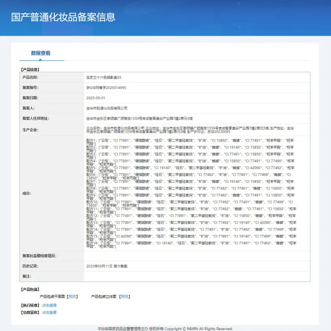The height and width of the screenshot is (331, 331).
Task: Open 执行标准 点击查看 link
Action: tap(50, 305)
